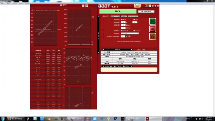Click the test duration hours field

click(x=123, y=22)
